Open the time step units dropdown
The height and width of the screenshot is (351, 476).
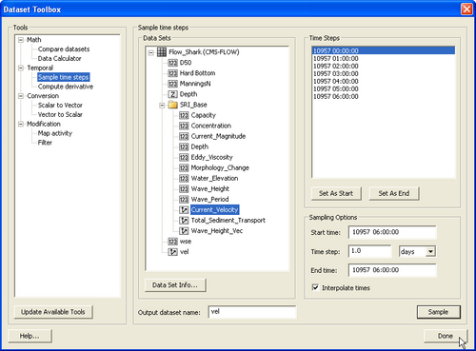point(430,251)
